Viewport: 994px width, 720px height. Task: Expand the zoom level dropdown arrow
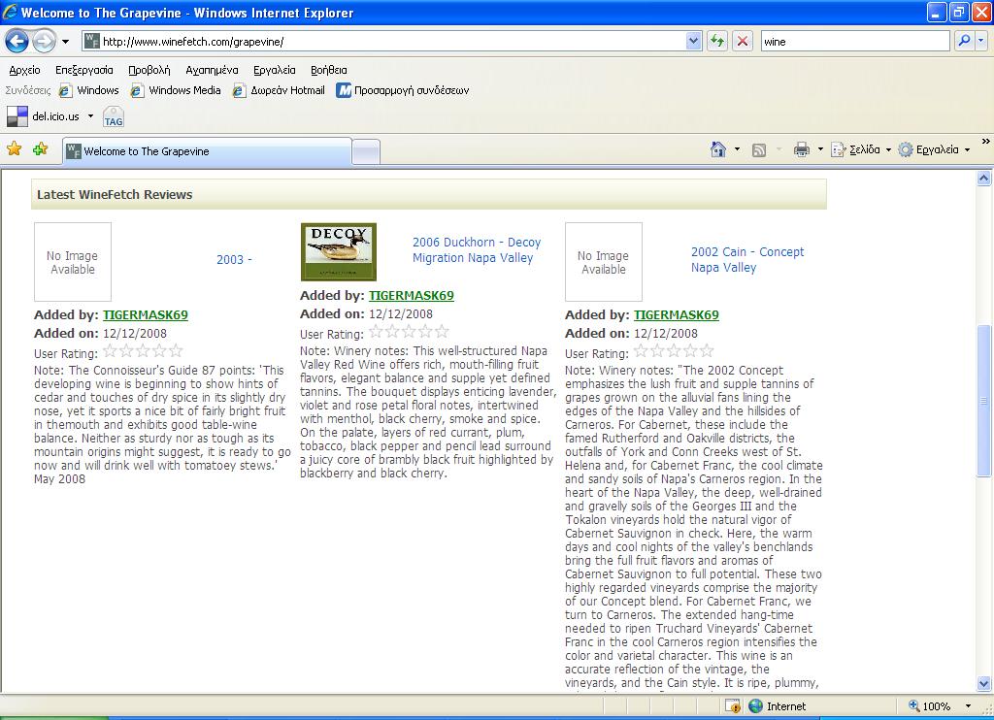click(968, 706)
